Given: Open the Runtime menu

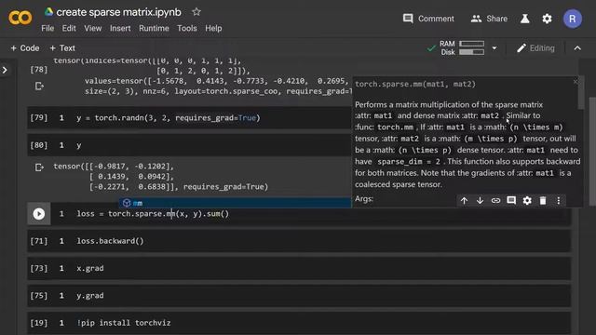Looking at the screenshot, I should [154, 29].
